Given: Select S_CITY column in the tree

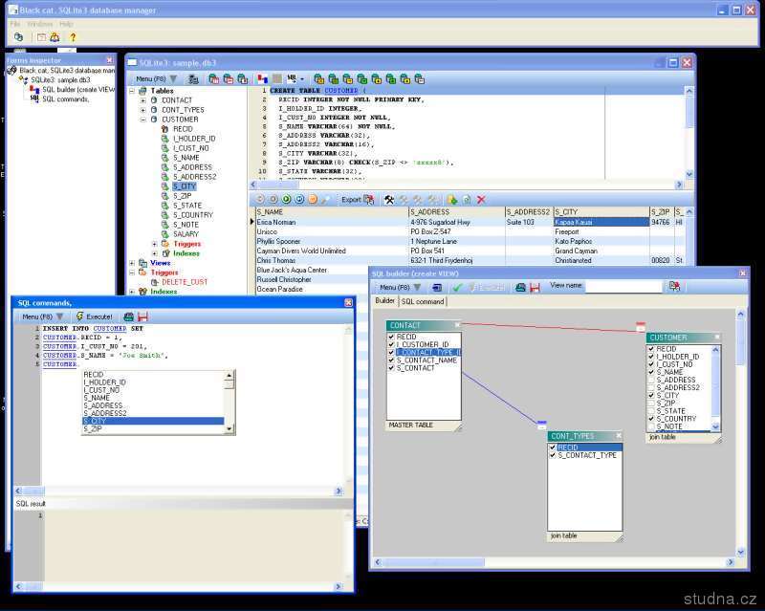Looking at the screenshot, I should point(185,186).
